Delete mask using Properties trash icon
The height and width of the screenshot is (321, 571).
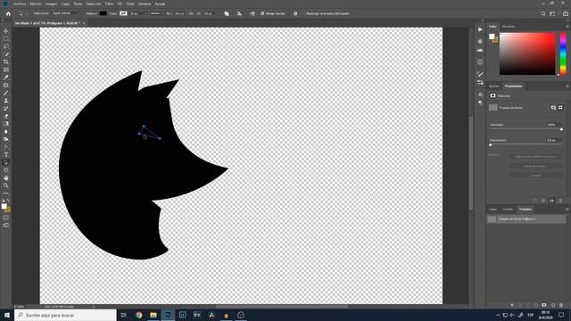click(560, 201)
